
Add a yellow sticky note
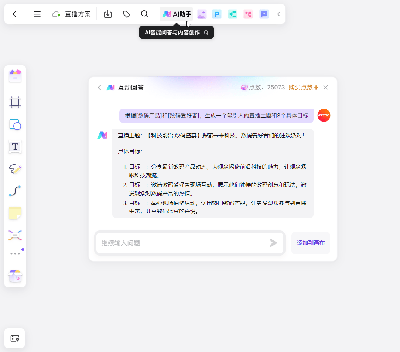[15, 213]
